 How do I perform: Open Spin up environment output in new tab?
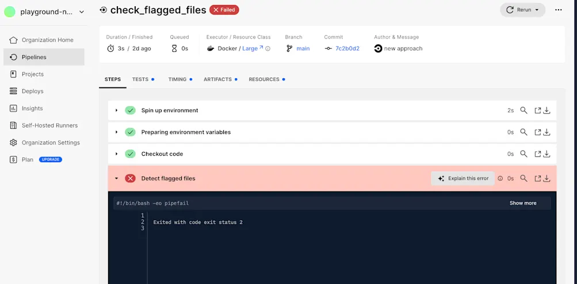tap(538, 110)
